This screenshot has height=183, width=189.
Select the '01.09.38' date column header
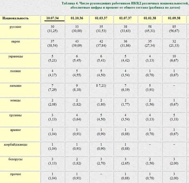click(x=174, y=18)
